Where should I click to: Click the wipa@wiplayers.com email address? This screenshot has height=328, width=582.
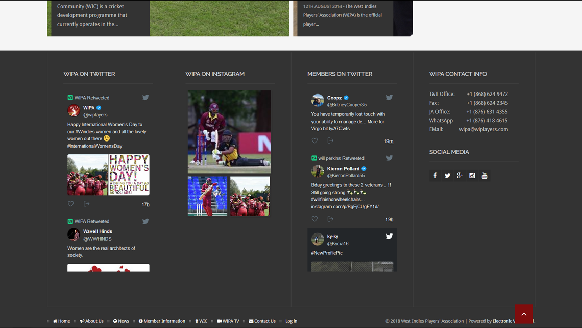click(x=483, y=129)
